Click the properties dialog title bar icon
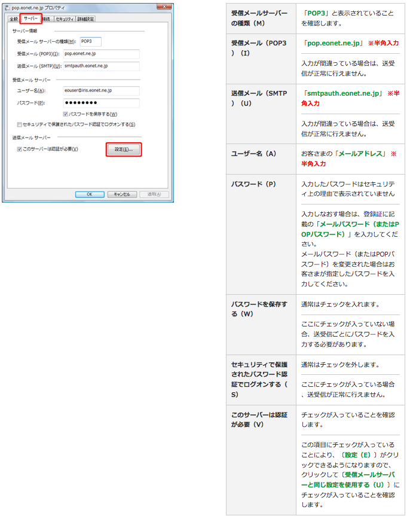 (7, 8)
